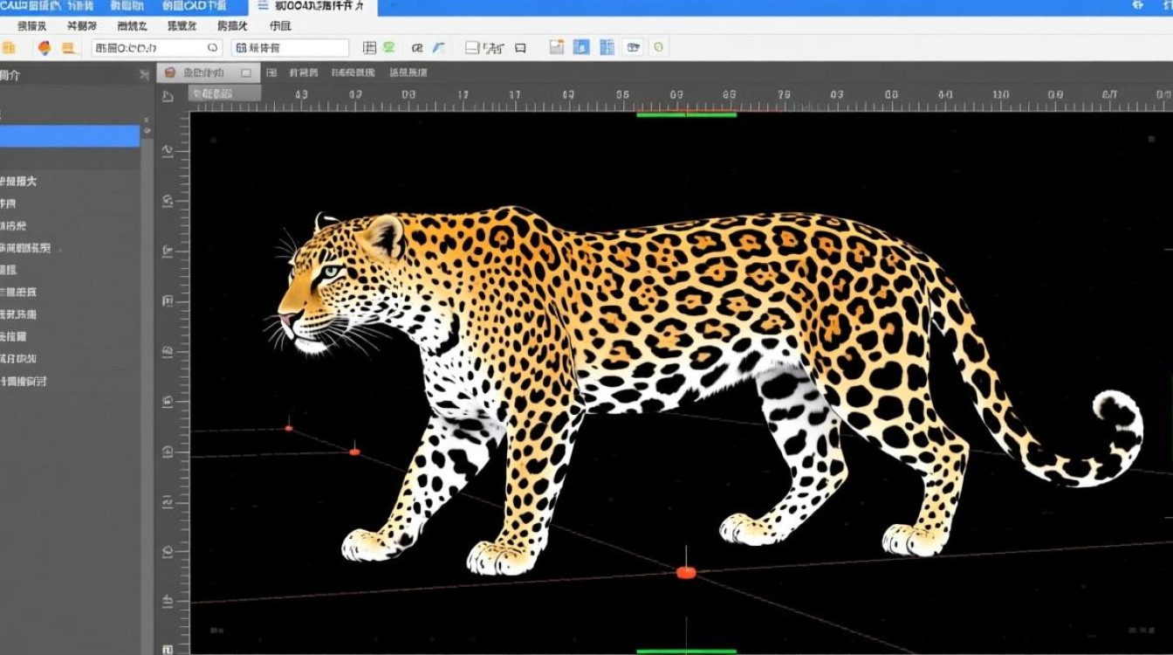Click the green circle icon ending the toolbar
Screen dimensions: 1173x655
658,48
